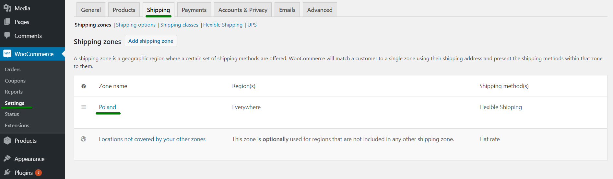The height and width of the screenshot is (179, 613).
Task: Click the Plugins plug icon
Action: coord(7,173)
